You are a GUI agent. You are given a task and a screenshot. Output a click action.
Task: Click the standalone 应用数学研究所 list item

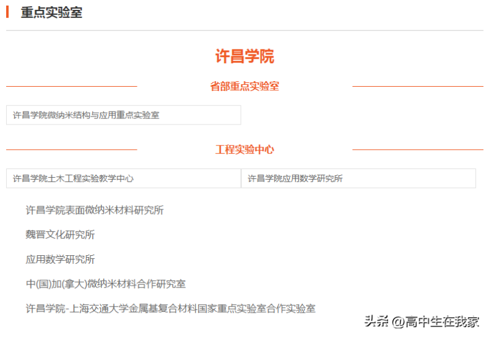pyautogui.click(x=60, y=260)
